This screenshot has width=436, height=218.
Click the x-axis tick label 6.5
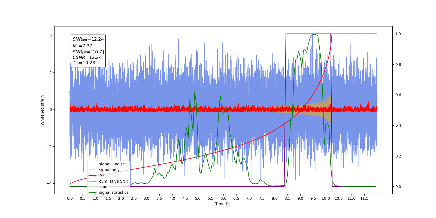236,198
